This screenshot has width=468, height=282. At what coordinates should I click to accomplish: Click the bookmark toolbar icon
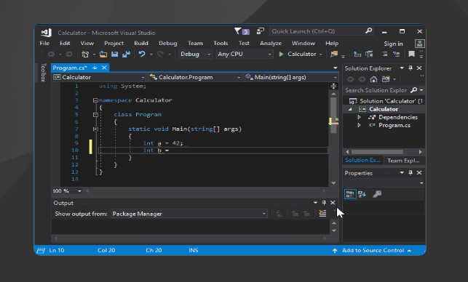tap(411, 54)
